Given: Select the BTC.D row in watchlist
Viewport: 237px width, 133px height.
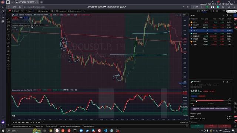Looking at the screenshot, I should tap(211, 22).
